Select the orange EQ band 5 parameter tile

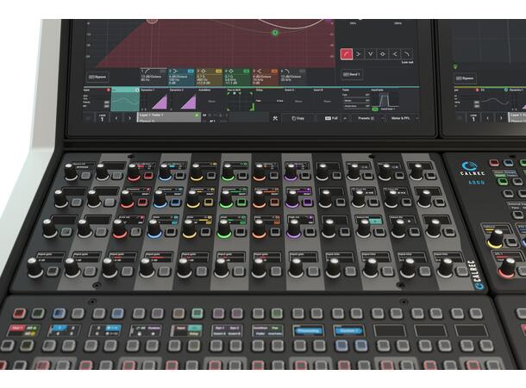click(x=265, y=77)
